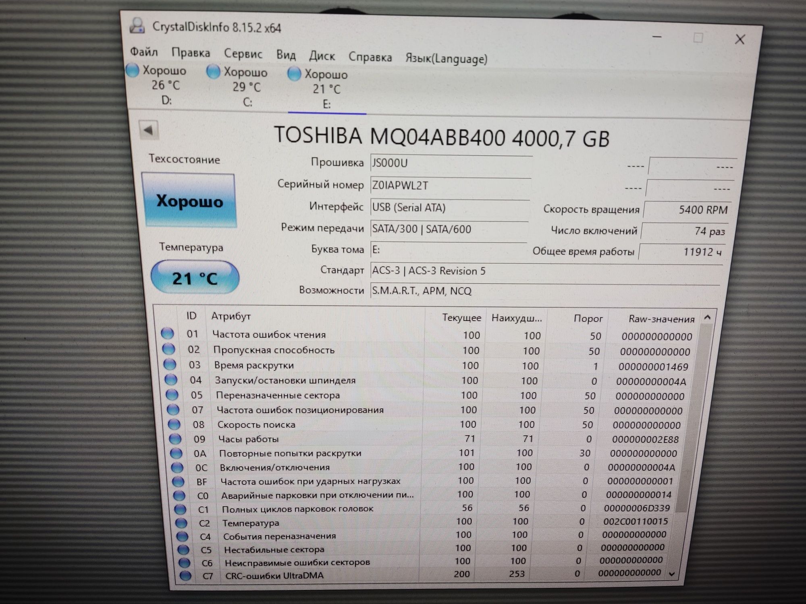Click the status orb for attribute 0A

click(176, 453)
